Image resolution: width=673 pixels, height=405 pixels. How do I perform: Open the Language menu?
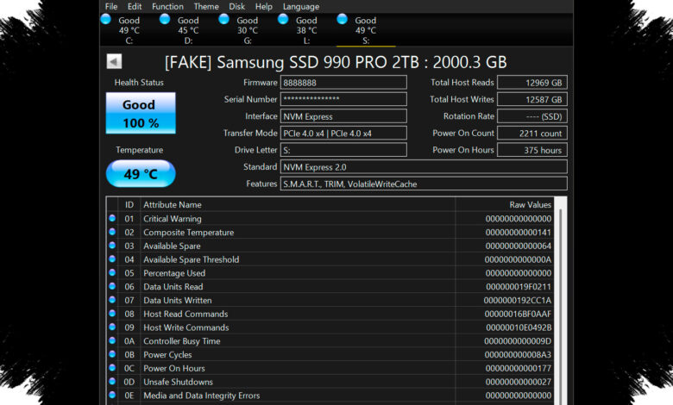click(x=301, y=6)
